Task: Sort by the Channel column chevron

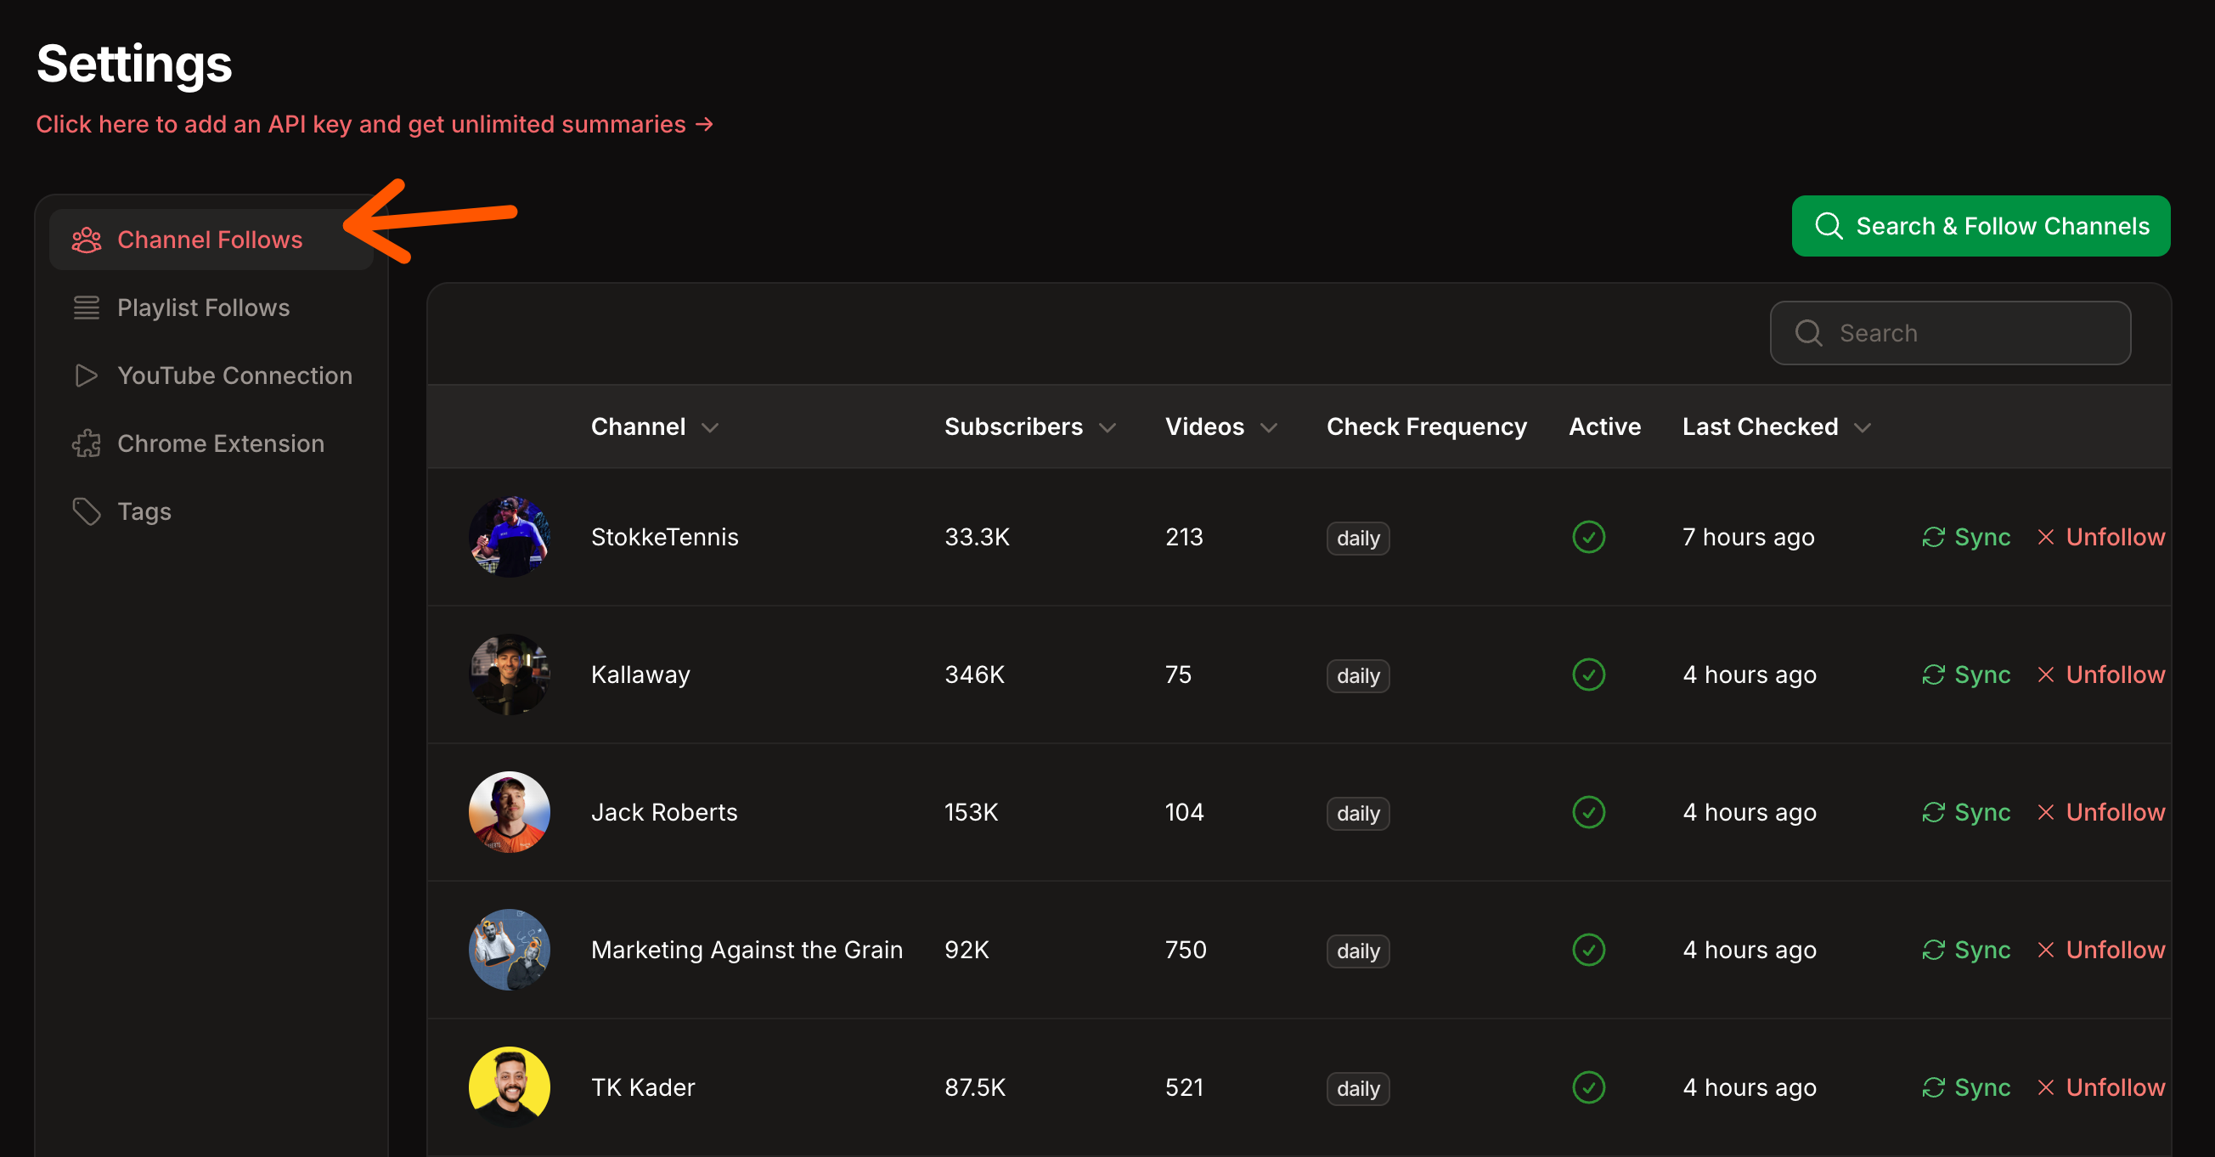Action: 709,427
